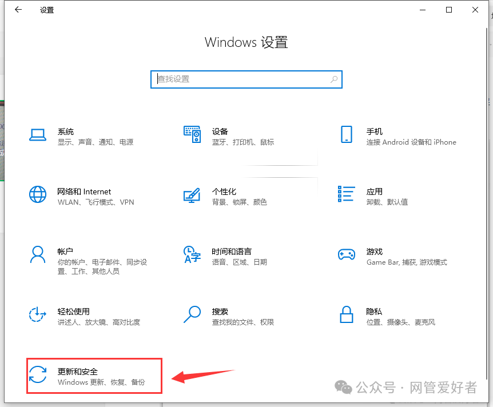Click the 更新和安全 title text
Screen dimensions: 493x407
(78, 372)
